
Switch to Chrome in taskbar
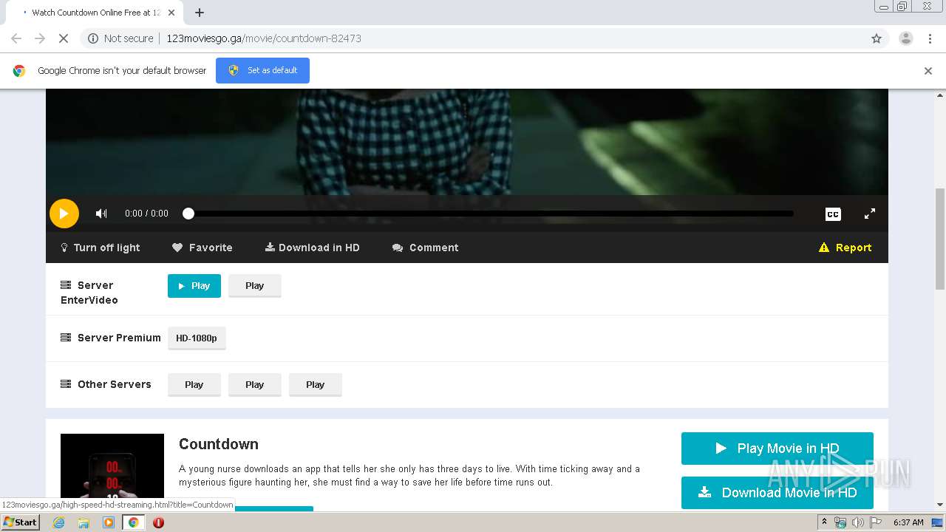[133, 522]
